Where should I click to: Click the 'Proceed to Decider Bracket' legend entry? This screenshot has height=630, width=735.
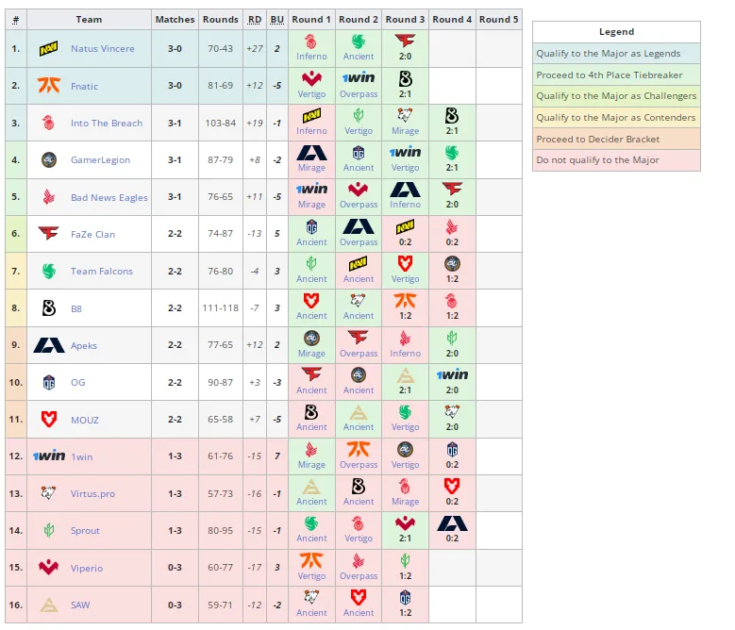[x=616, y=140]
